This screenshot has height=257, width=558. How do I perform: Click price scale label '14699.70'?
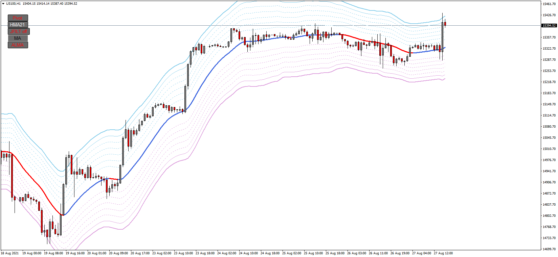point(549,249)
